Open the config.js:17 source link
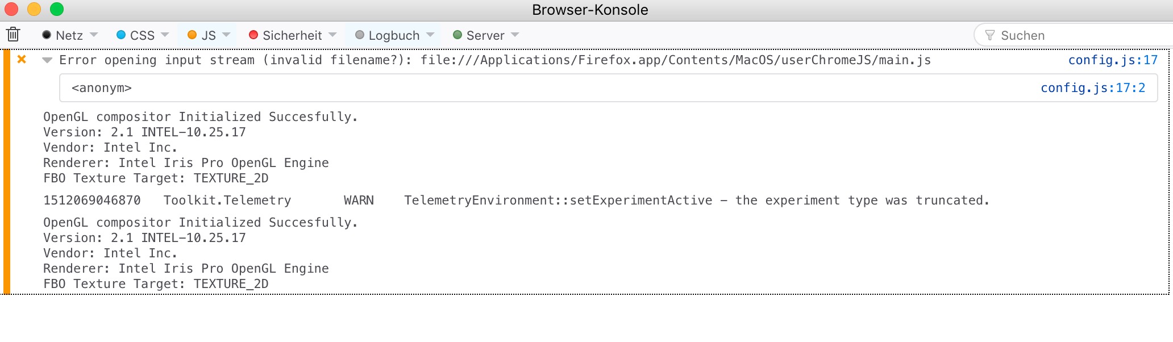 tap(1112, 60)
